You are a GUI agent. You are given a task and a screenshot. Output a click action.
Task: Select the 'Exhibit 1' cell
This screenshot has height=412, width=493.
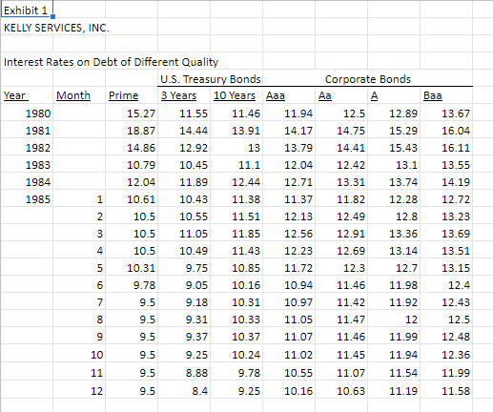[27, 10]
